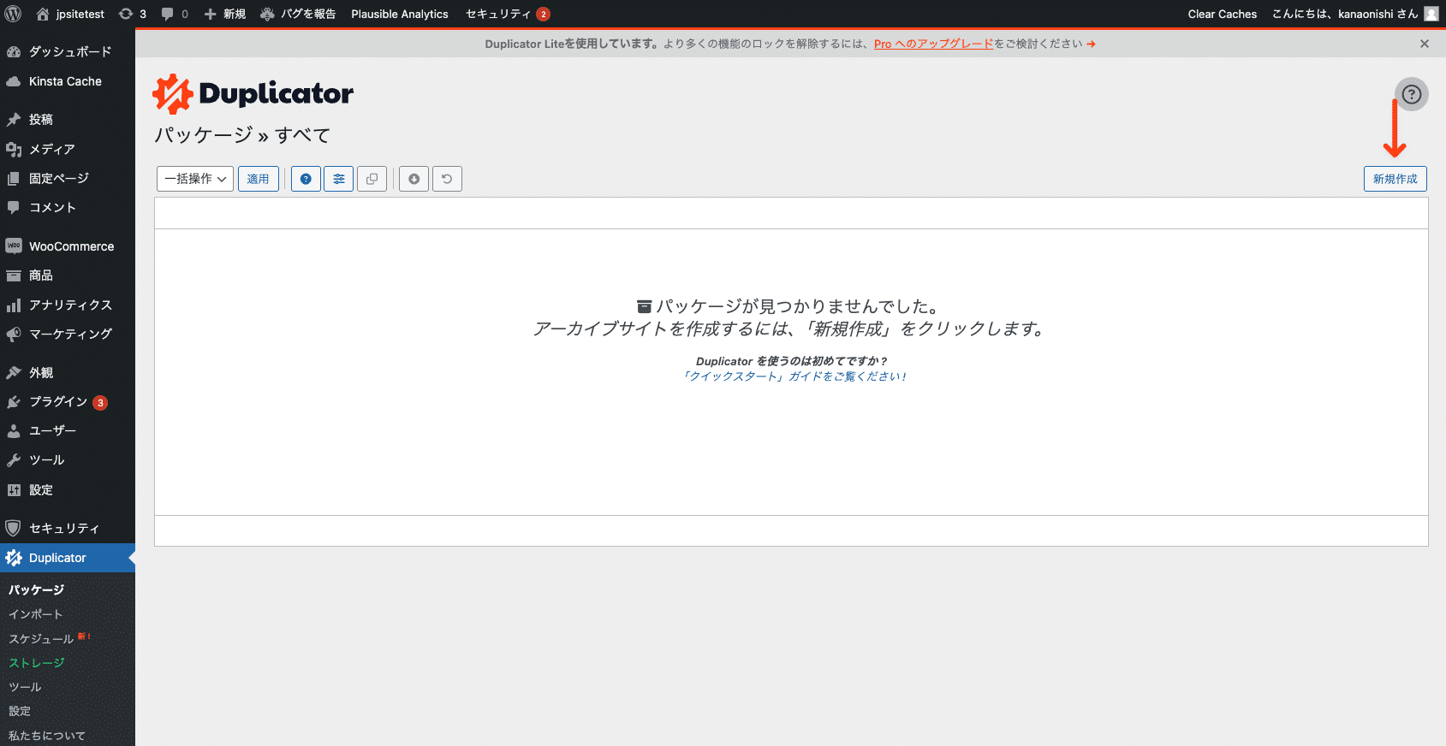
Task: Open the Pro へのアップグレード link
Action: click(933, 44)
